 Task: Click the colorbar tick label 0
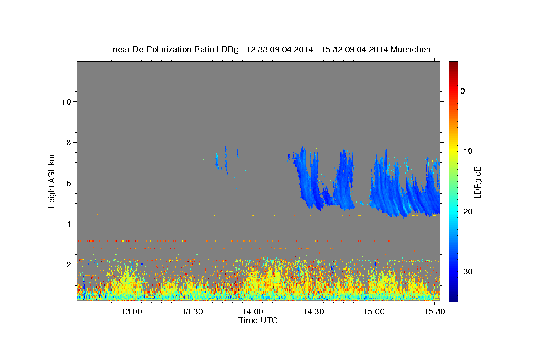tap(463, 91)
